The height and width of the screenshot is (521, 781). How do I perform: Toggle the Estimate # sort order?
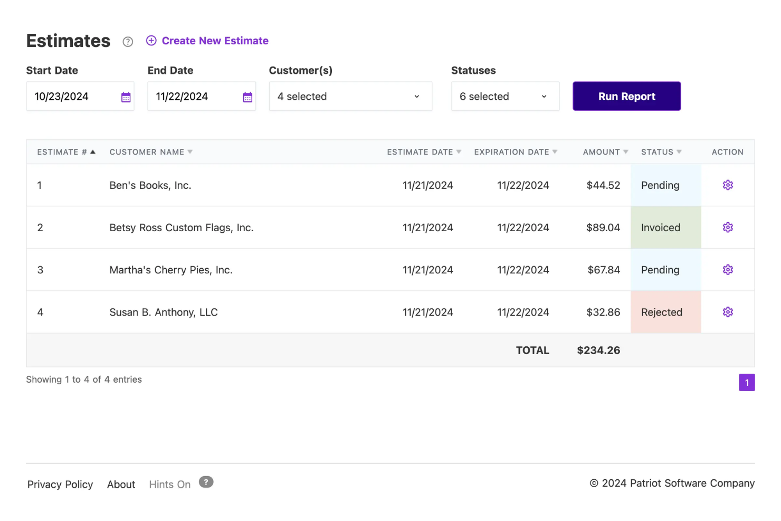[x=65, y=151]
